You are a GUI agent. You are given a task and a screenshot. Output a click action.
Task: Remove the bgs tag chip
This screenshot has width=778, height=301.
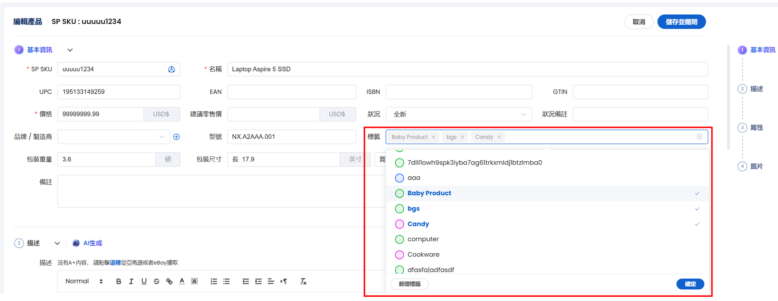click(x=462, y=137)
